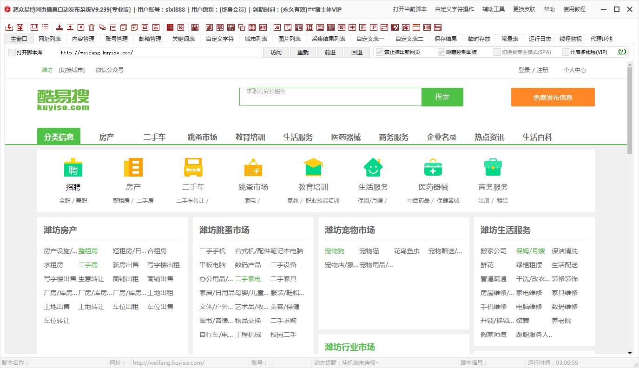
Task: Click the 库 toolbar icon
Action: (x=406, y=27)
